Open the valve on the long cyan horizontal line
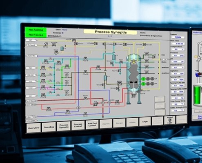The height and width of the screenshot is (163, 202). tap(85, 59)
